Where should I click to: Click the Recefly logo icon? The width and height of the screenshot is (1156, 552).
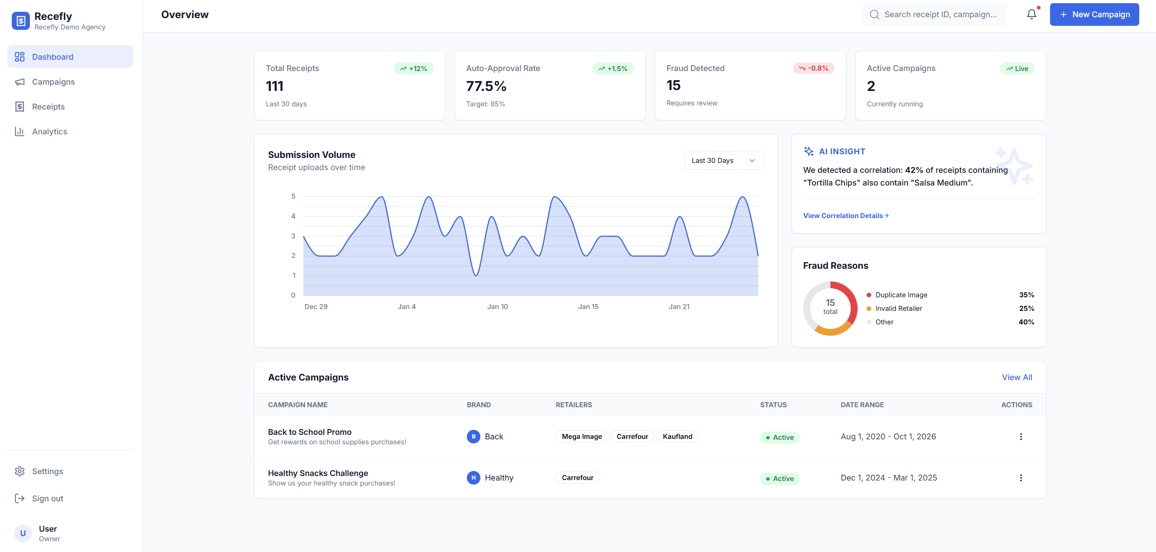pos(20,20)
